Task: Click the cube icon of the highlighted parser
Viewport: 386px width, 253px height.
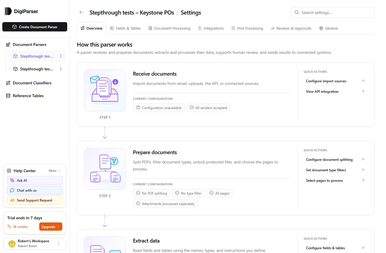Action: point(15,56)
